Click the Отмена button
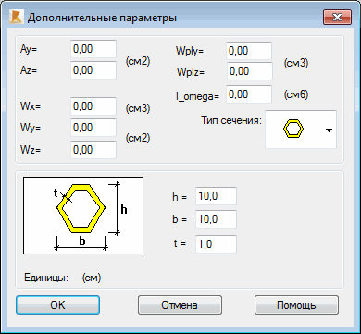The width and height of the screenshot is (361, 334). [180, 305]
